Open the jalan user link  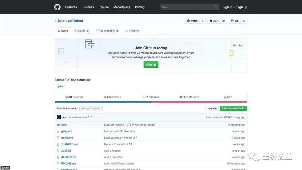pyautogui.click(x=62, y=21)
